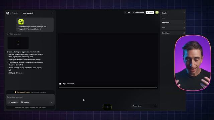Close the Details panel
214x120 pixels.
[x=184, y=13]
